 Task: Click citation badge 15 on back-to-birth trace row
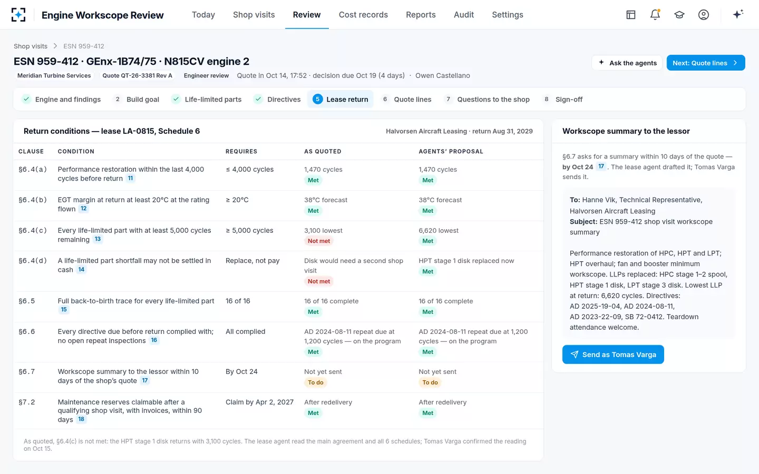tap(64, 310)
